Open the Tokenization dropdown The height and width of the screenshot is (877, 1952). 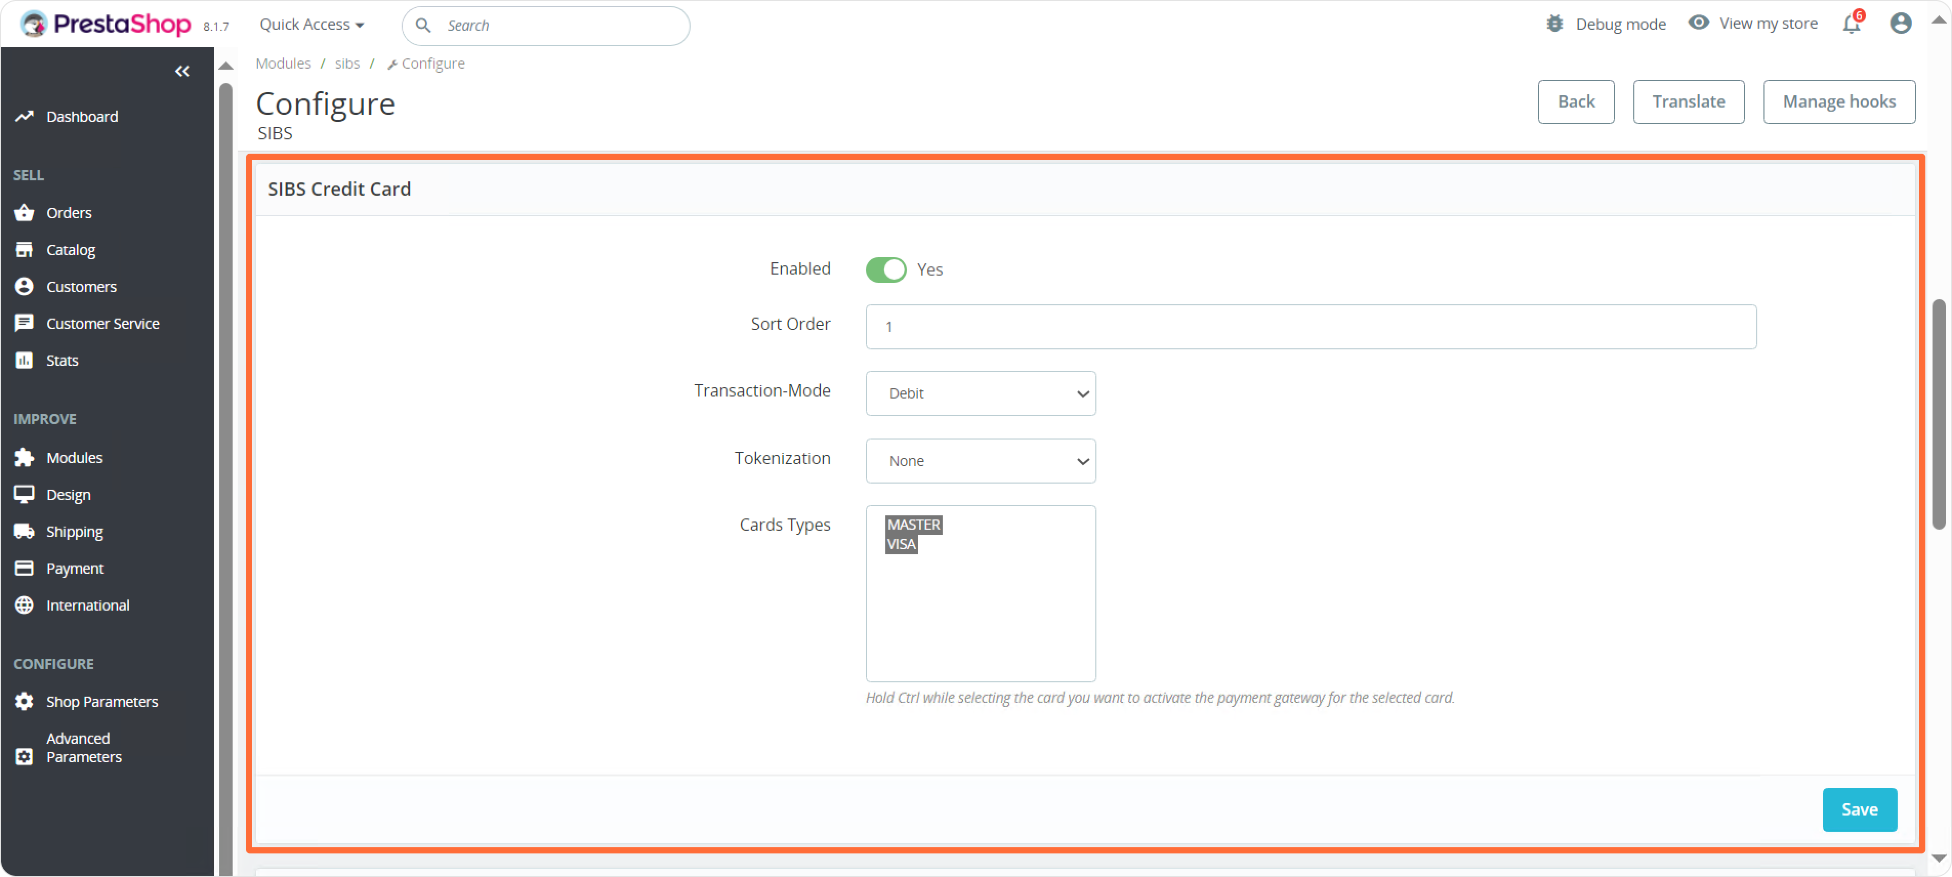981,461
